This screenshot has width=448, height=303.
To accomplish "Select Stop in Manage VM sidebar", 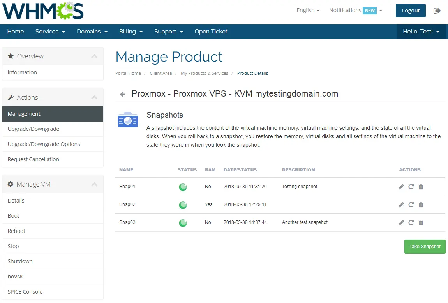I will (53, 246).
